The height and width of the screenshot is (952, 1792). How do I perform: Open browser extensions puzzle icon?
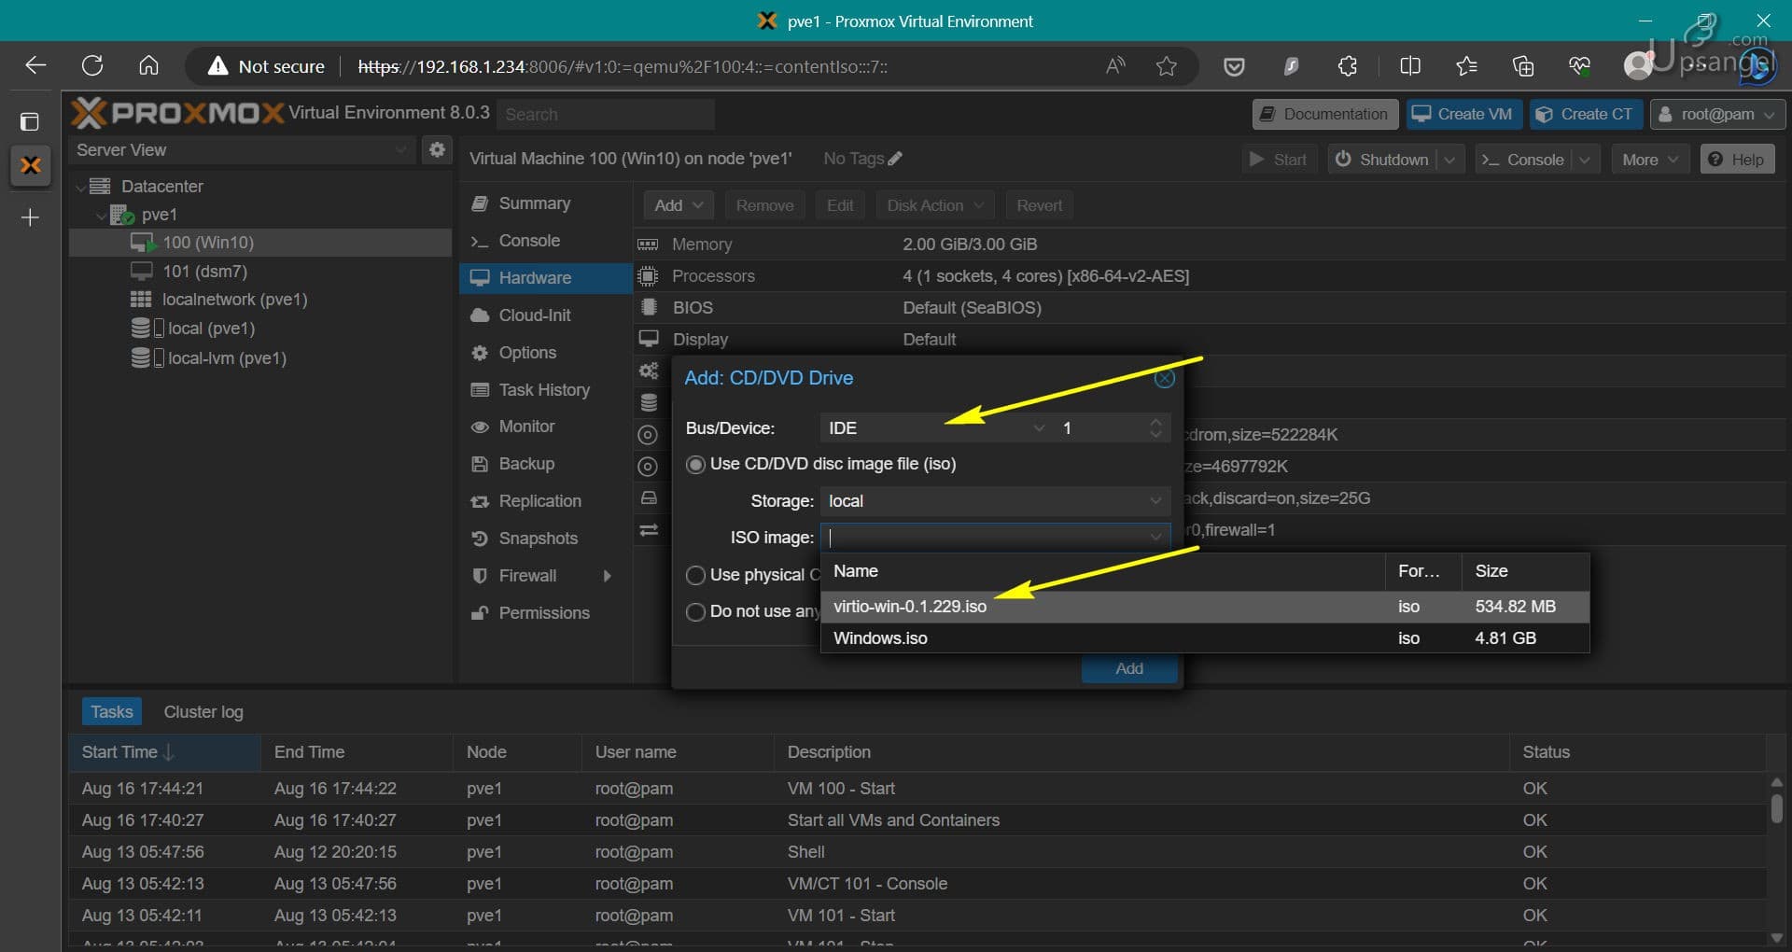pyautogui.click(x=1348, y=66)
